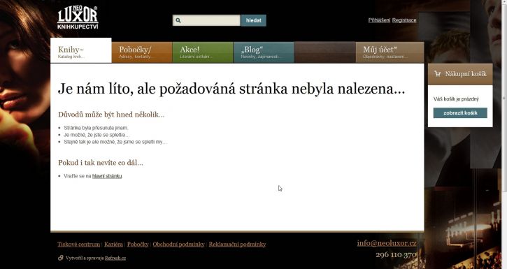Switch to the Pobočky tab
Image resolution: width=507 pixels, height=269 pixels.
click(x=142, y=52)
